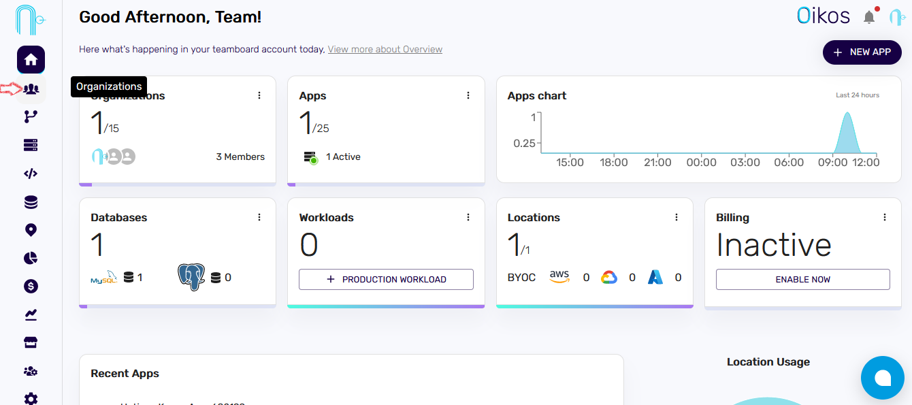Open Organizations from the sidebar people icon
The height and width of the screenshot is (405, 912).
click(x=31, y=88)
